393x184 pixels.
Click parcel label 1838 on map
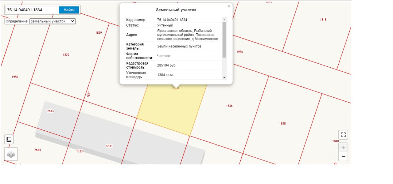coord(282,124)
